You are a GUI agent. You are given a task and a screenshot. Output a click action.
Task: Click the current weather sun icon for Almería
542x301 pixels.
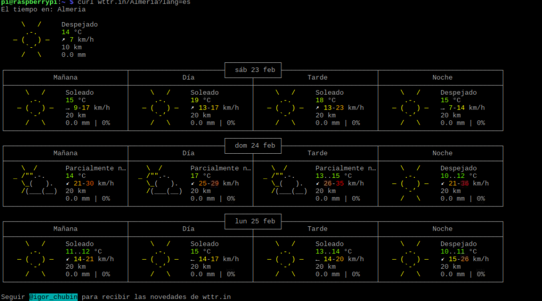31,40
